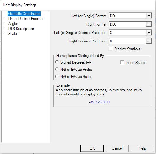Image resolution: width=156 pixels, height=154 pixels.
Task: Select the Scalar tree item
Action: (13, 34)
